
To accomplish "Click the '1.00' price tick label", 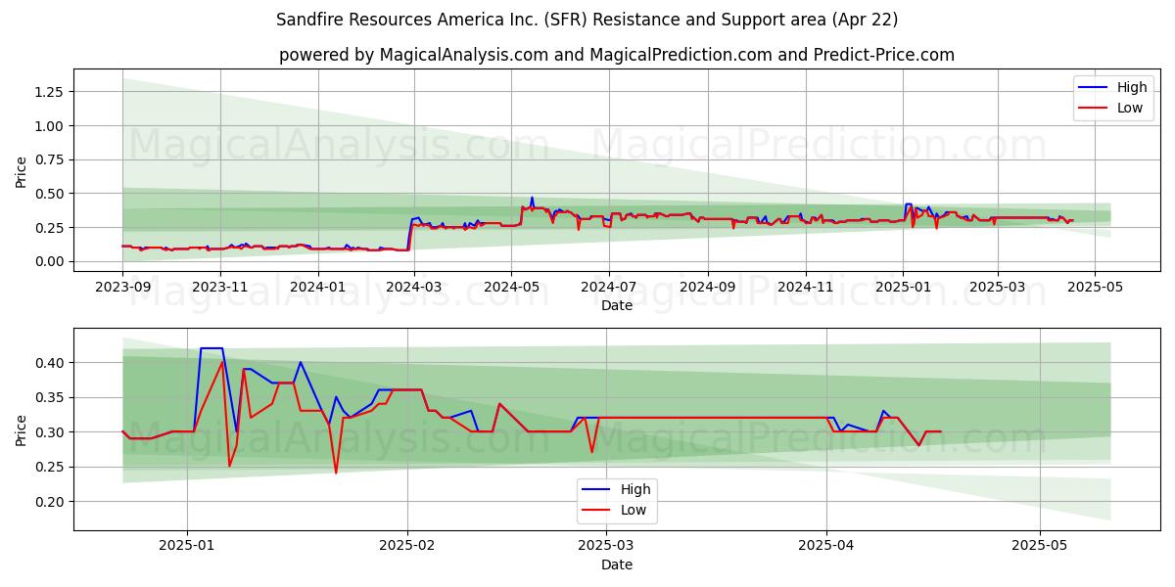I will coord(50,126).
